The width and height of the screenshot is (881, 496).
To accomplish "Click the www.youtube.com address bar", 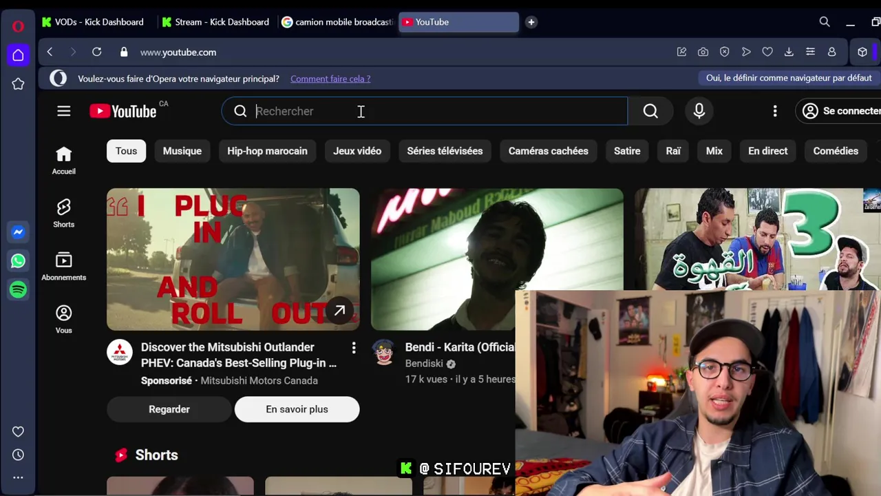I will (x=178, y=52).
